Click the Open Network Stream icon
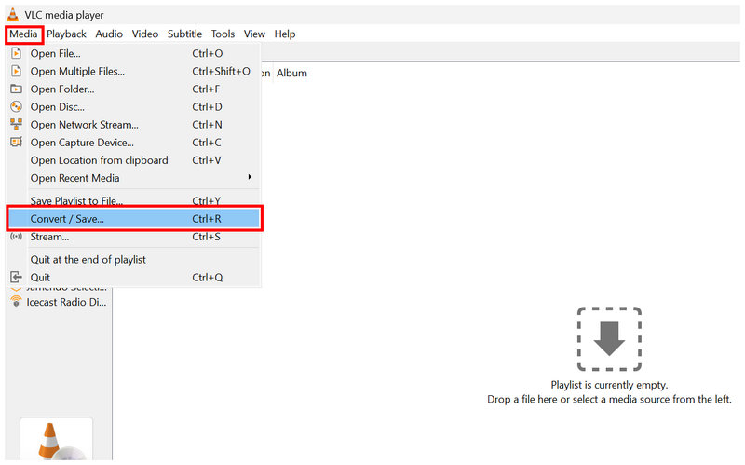 (x=16, y=125)
